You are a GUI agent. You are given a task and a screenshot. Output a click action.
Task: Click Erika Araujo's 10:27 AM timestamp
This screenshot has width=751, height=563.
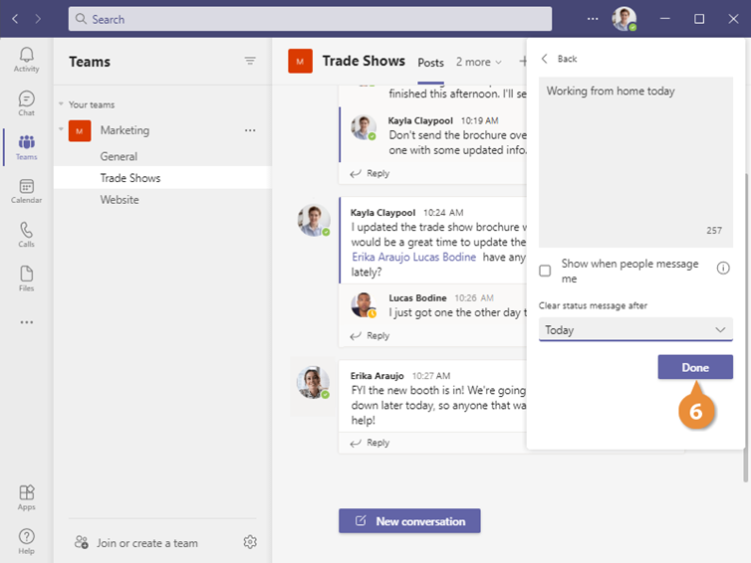click(431, 376)
